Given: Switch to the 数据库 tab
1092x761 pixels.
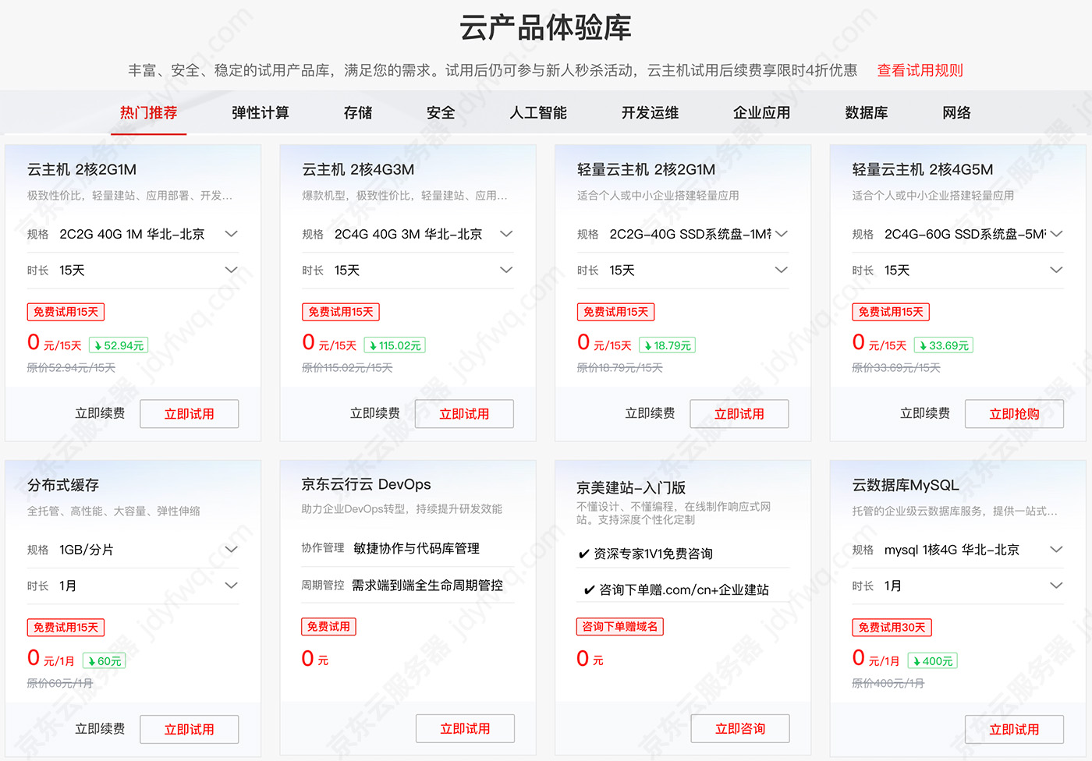Looking at the screenshot, I should pos(867,113).
